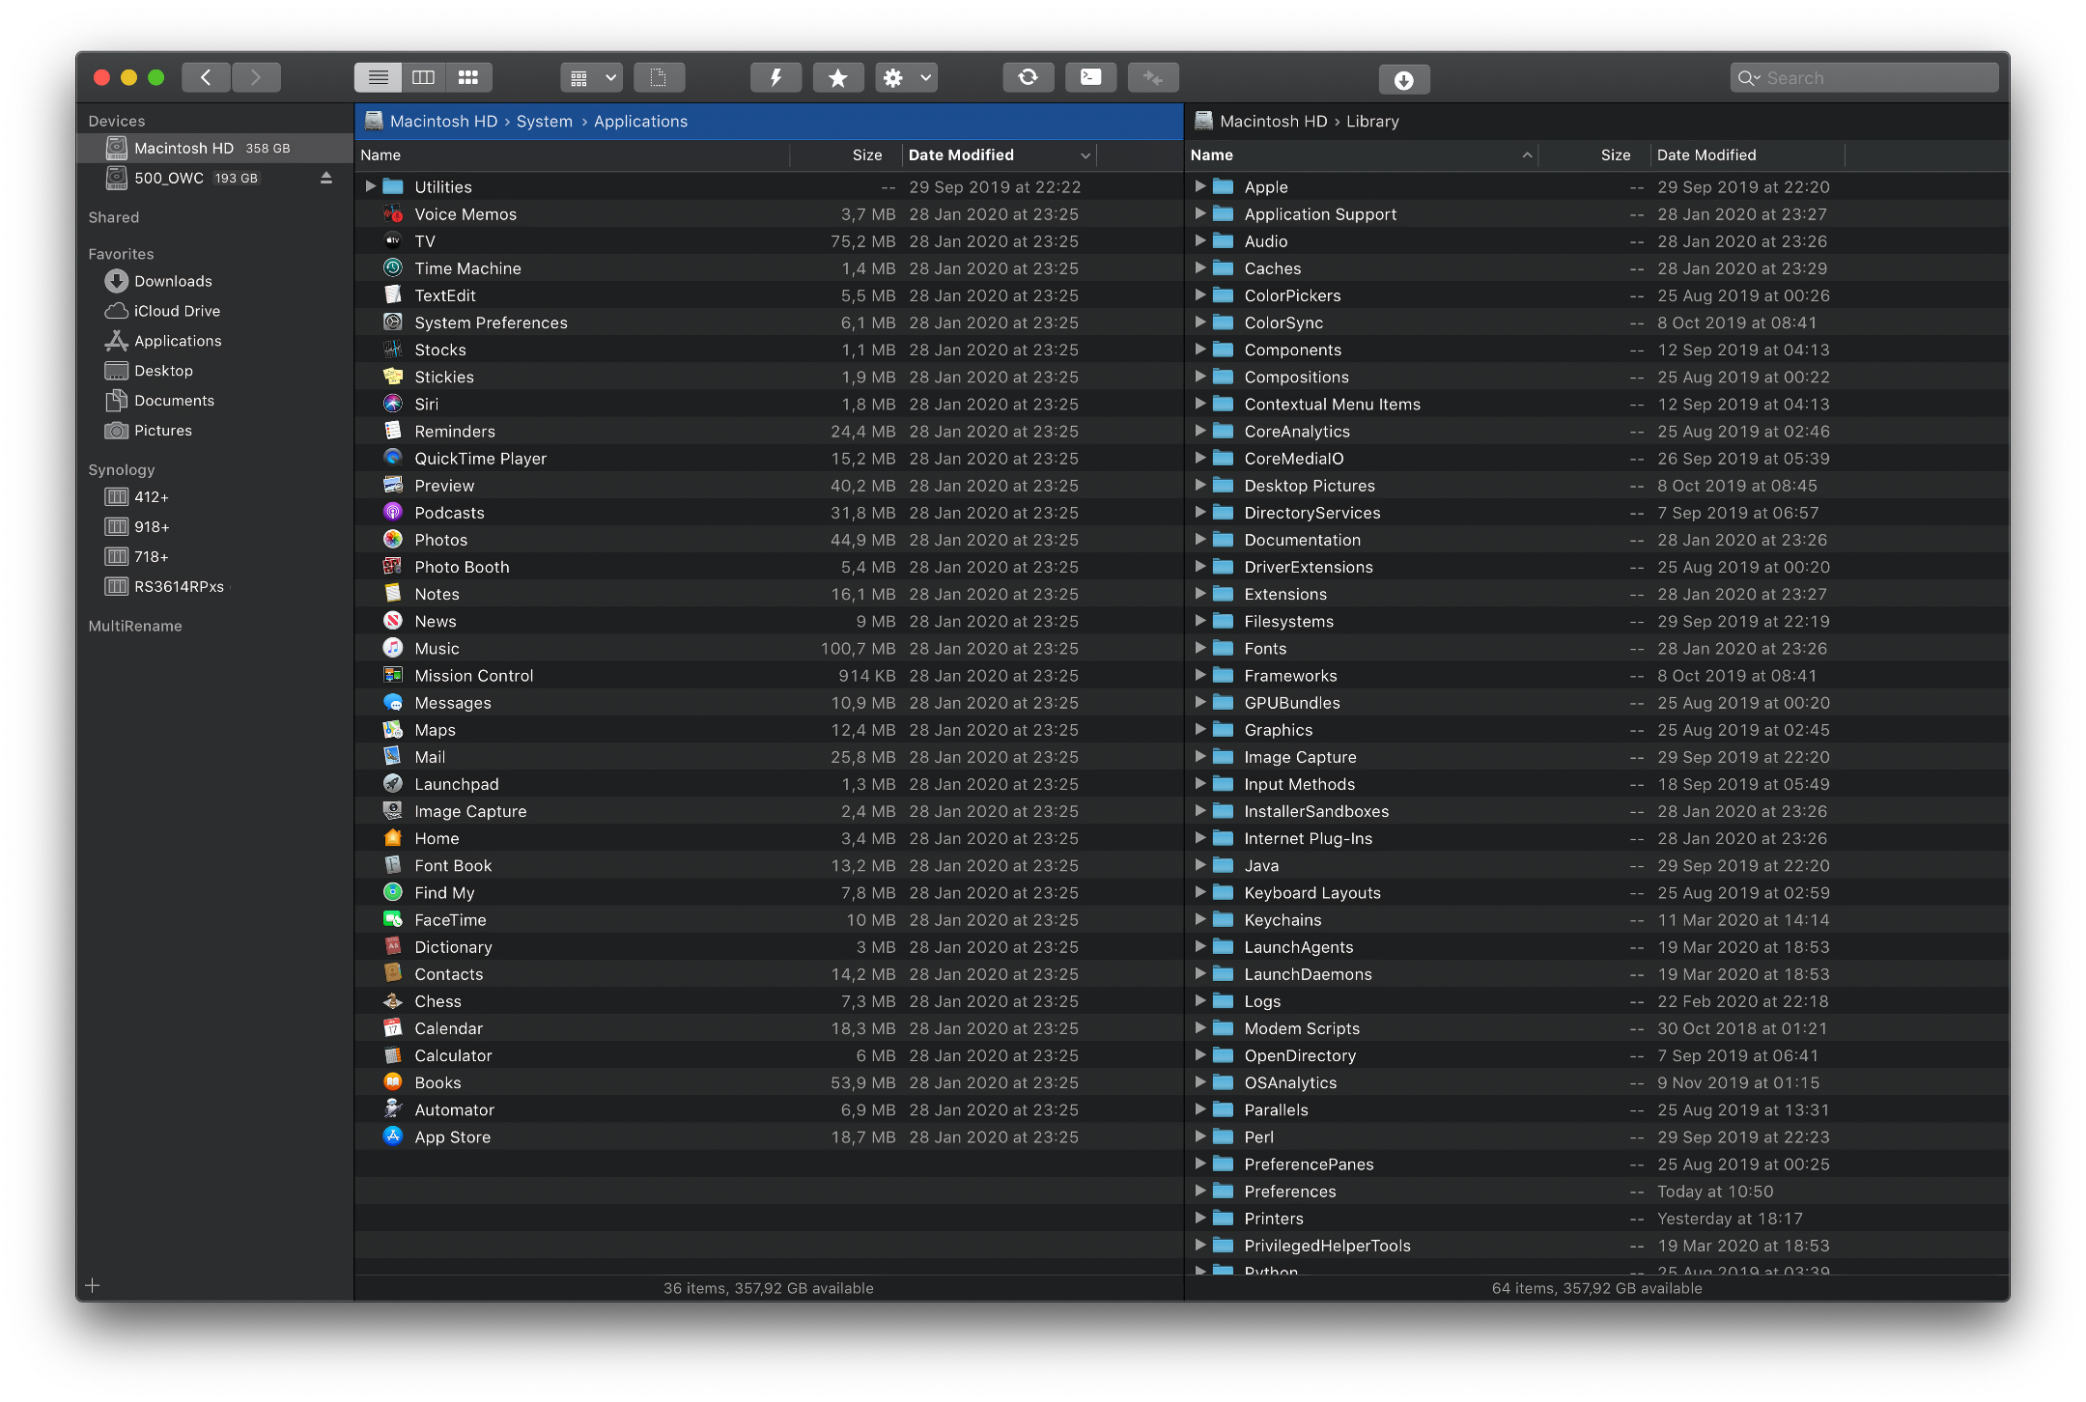Expand the Apple folder in Library
The width and height of the screenshot is (2086, 1402).
tap(1199, 186)
